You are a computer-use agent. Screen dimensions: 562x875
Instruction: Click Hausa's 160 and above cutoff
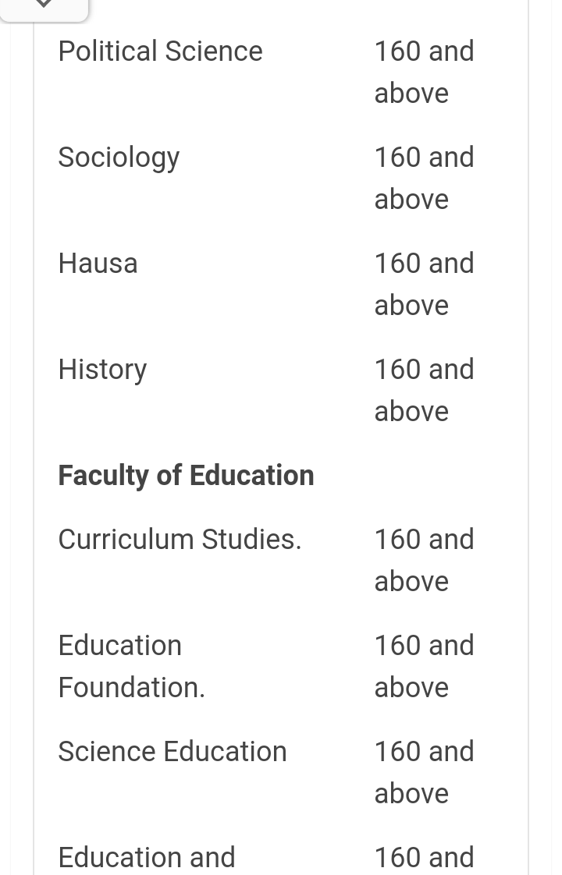click(x=424, y=284)
